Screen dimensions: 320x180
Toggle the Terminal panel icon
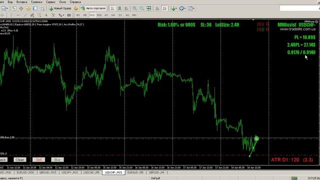(x=35, y=8)
